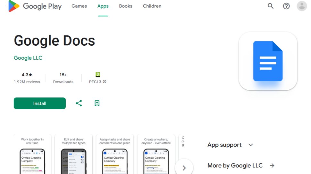Click the More by Google LLC heading

(x=235, y=165)
